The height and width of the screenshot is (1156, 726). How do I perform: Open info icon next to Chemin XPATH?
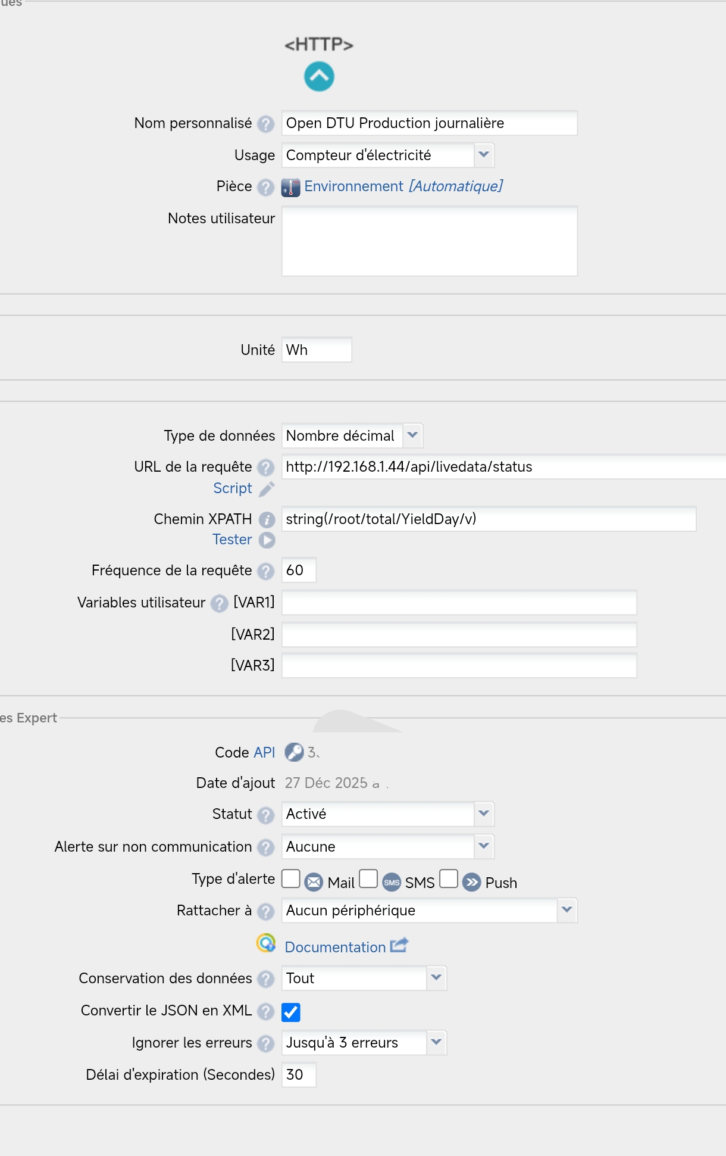pyautogui.click(x=267, y=520)
